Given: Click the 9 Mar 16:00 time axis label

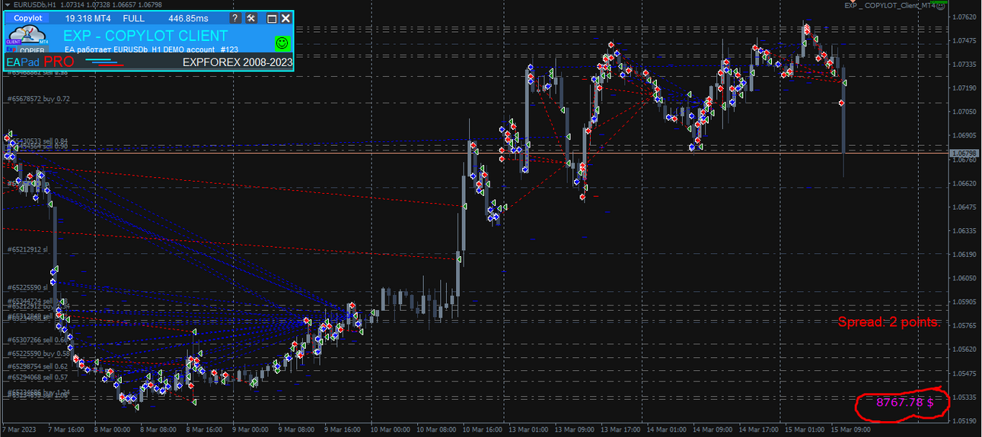Looking at the screenshot, I should tap(343, 429).
